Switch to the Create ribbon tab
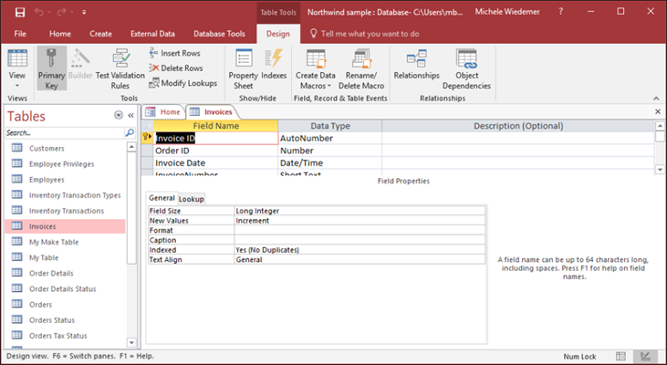Viewport: 667px width, 365px height. [100, 34]
